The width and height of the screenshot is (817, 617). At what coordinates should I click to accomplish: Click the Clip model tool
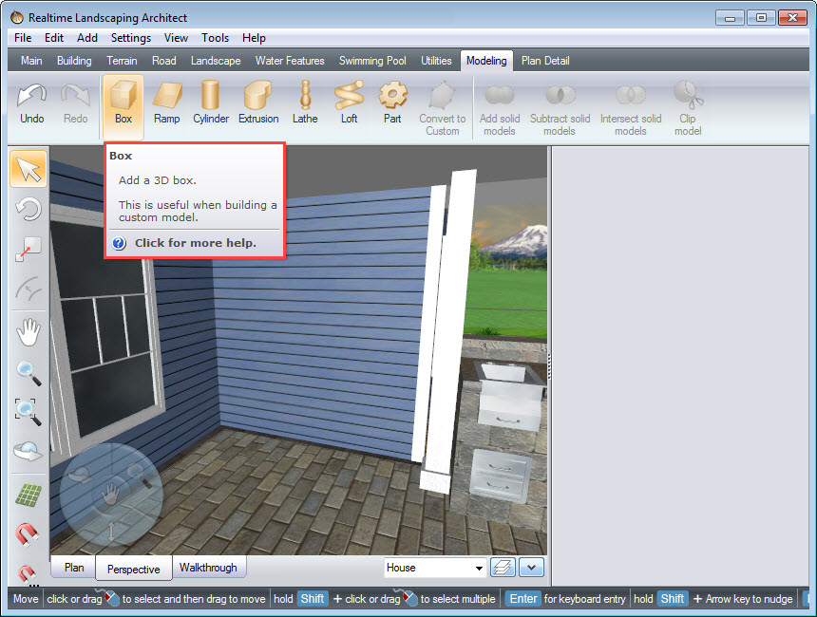[x=688, y=109]
